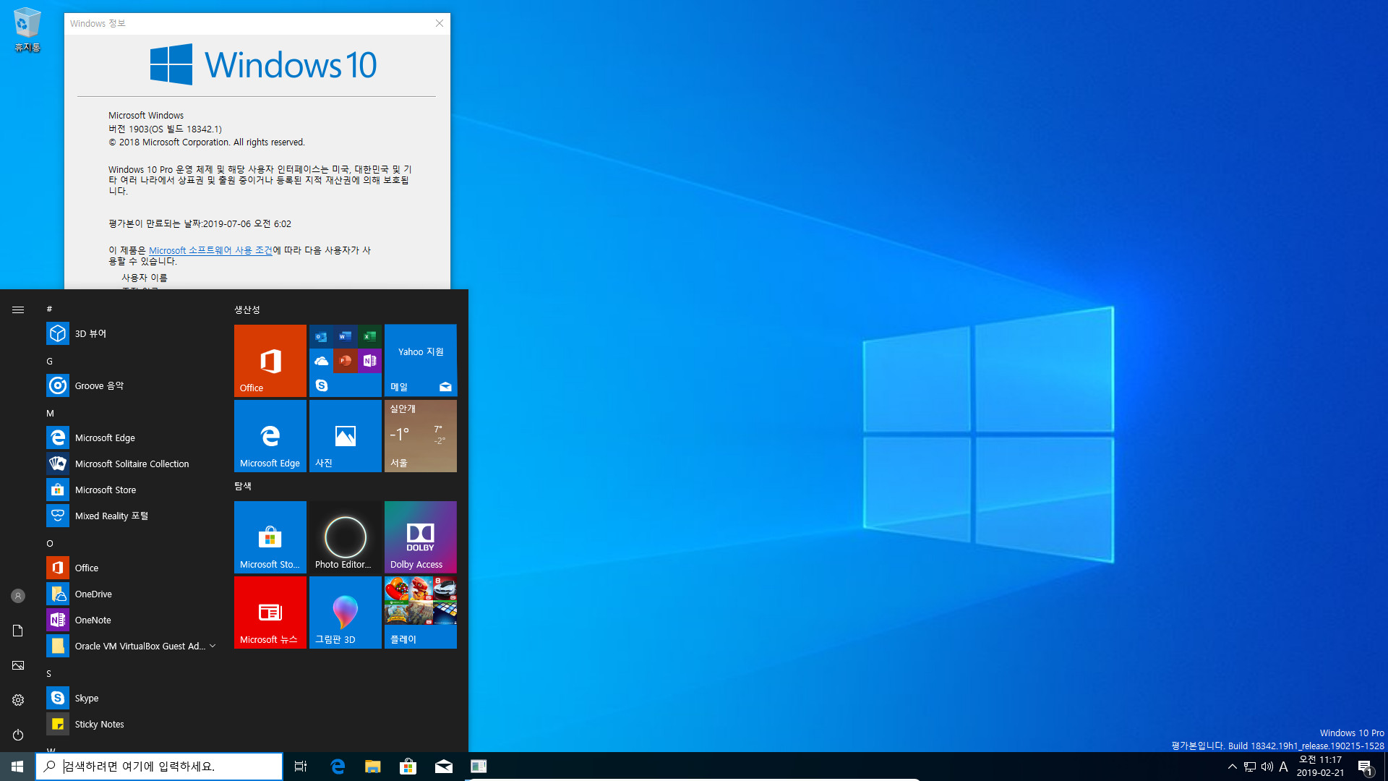The height and width of the screenshot is (781, 1388).
Task: Open Dolby Access tile
Action: tap(421, 537)
